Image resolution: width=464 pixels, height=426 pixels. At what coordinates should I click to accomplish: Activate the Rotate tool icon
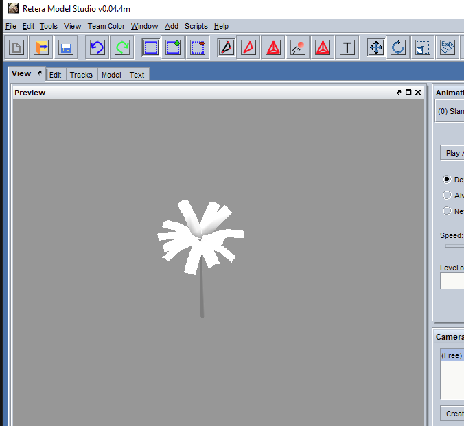tap(398, 47)
